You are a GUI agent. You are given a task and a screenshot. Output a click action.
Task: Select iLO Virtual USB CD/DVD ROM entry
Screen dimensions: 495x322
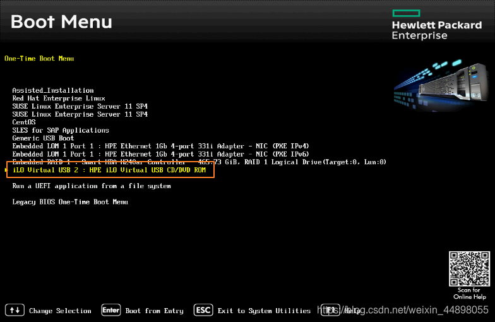109,170
